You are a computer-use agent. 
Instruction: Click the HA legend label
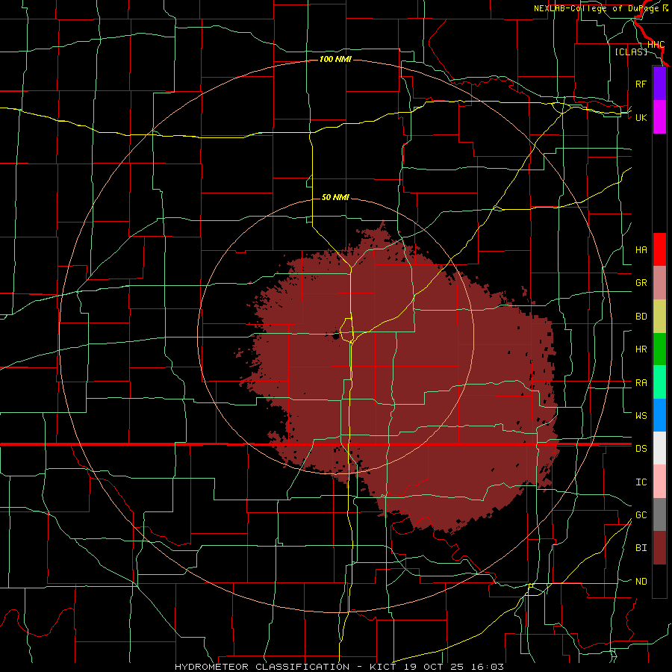pyautogui.click(x=641, y=250)
